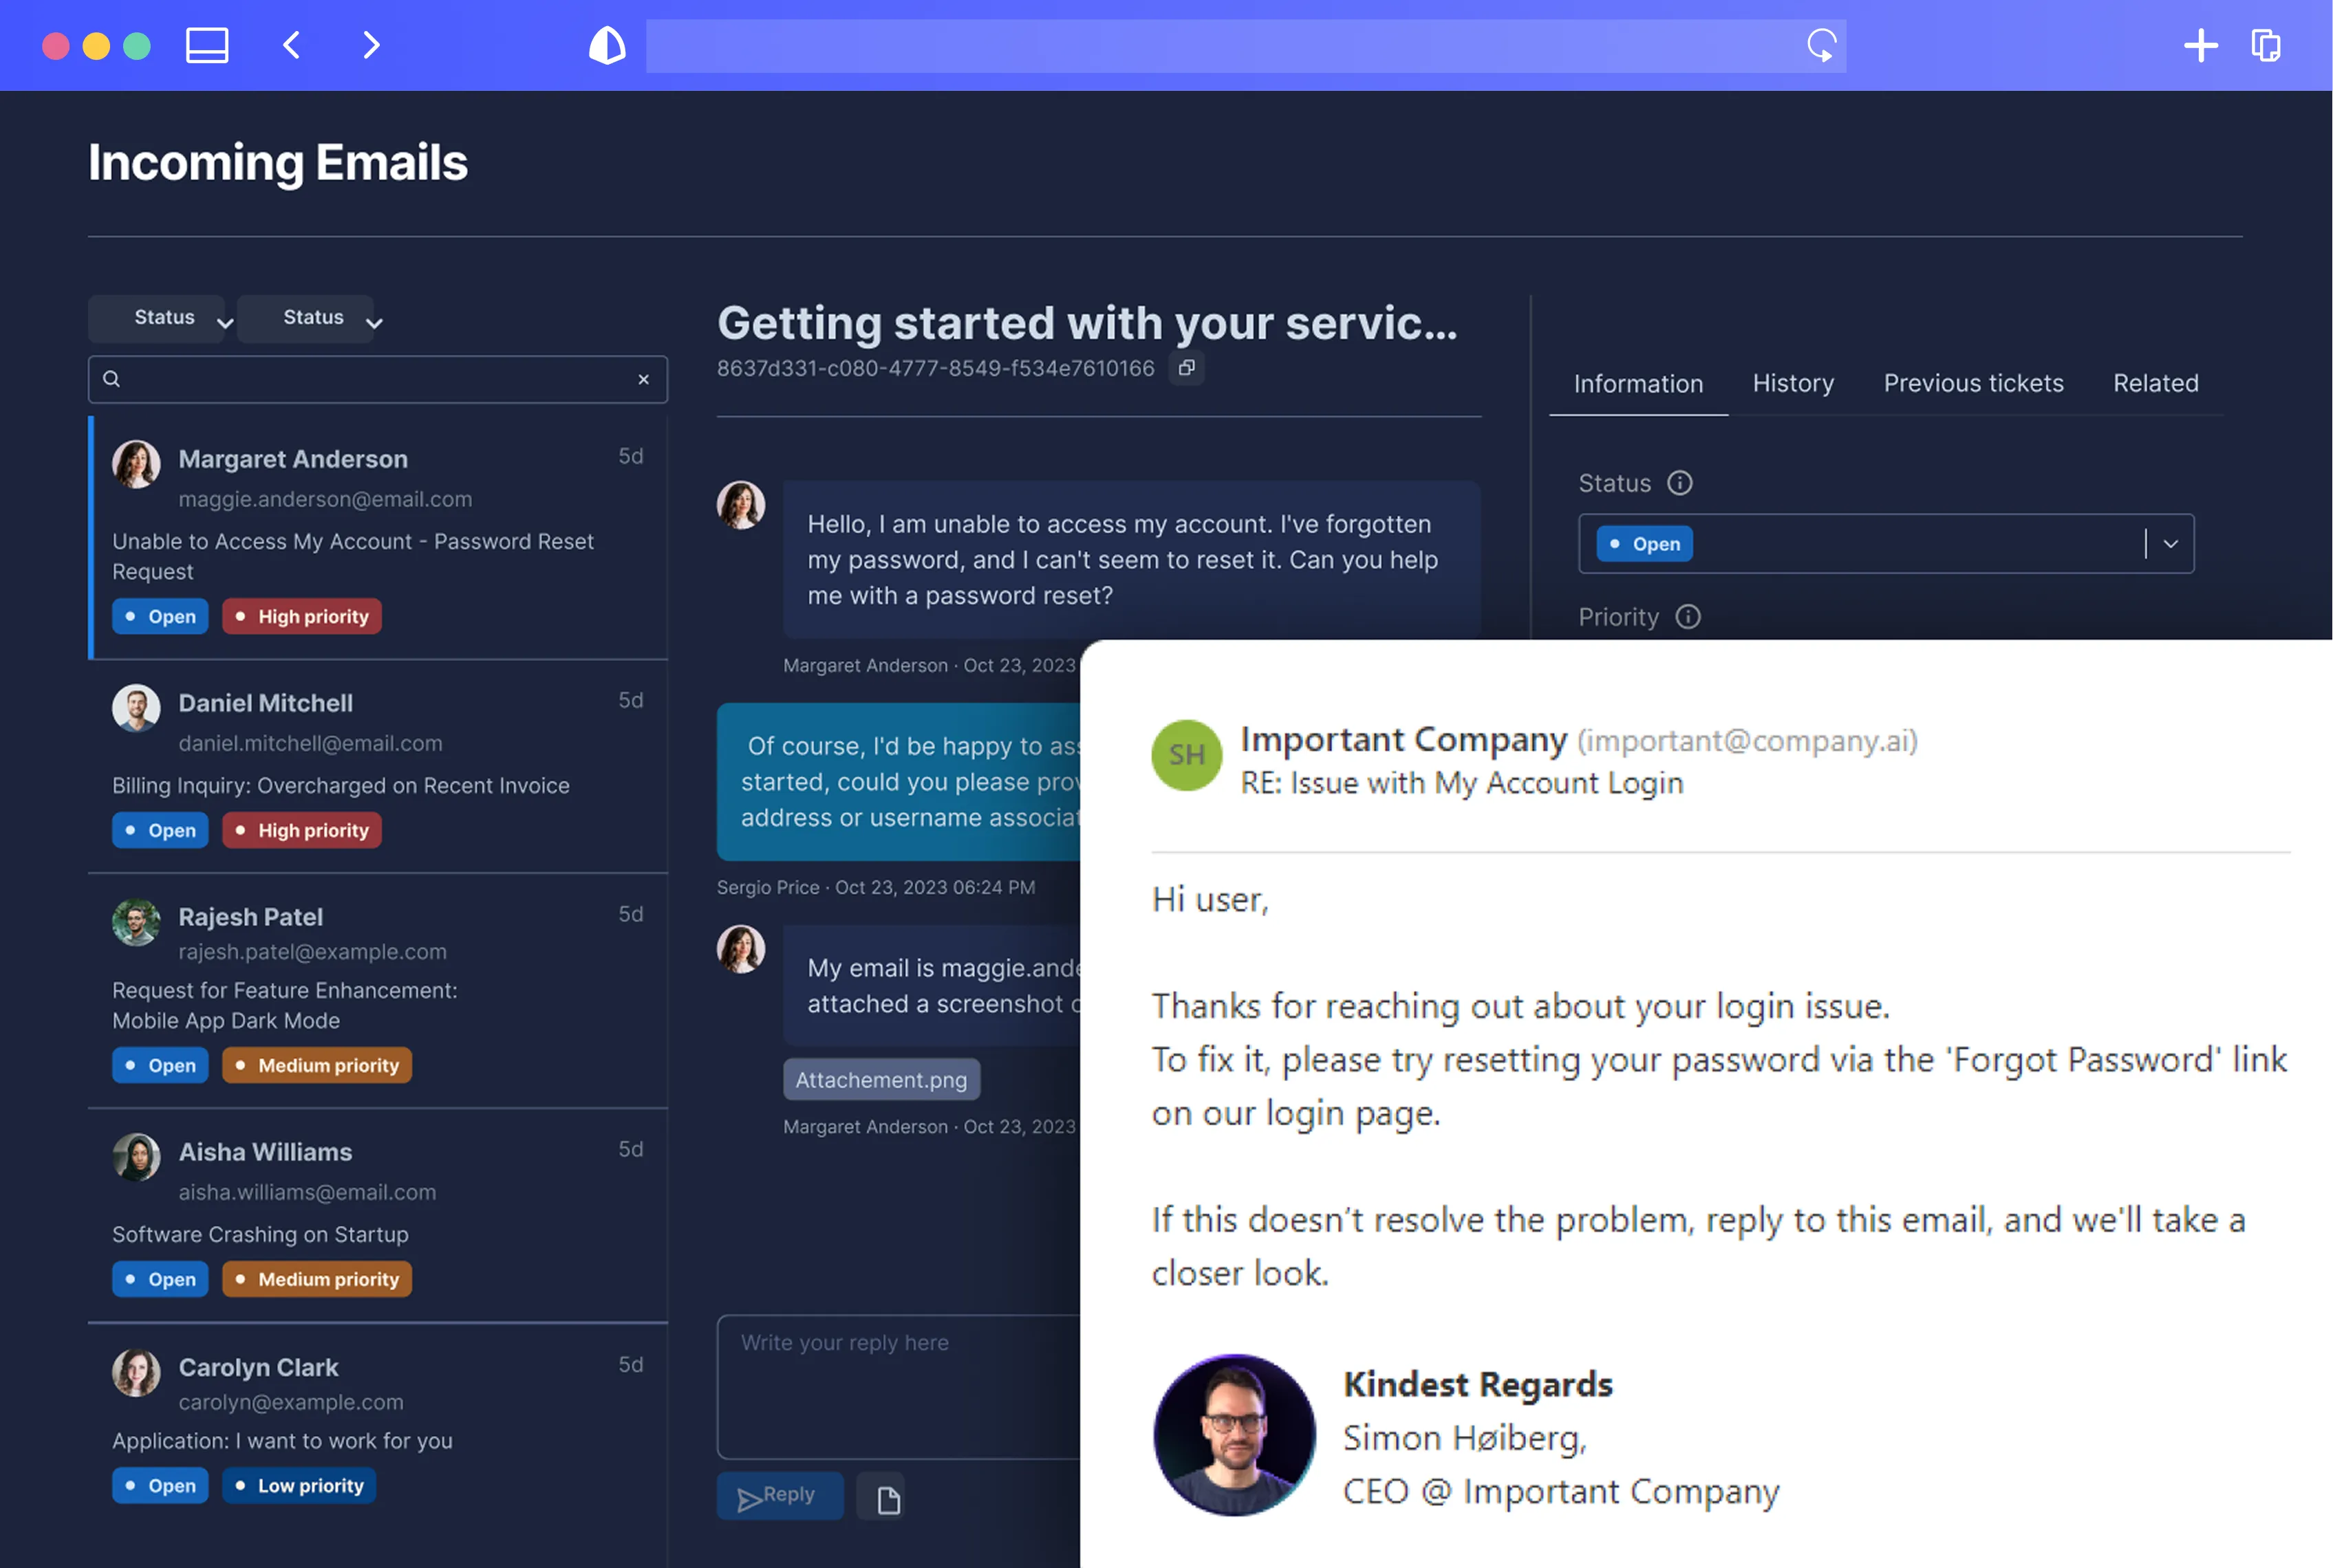This screenshot has width=2333, height=1568.
Task: Reload the page using refresh icon
Action: click(x=1820, y=45)
